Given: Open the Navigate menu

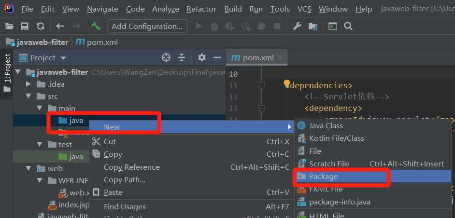Looking at the screenshot, I should (102, 9).
